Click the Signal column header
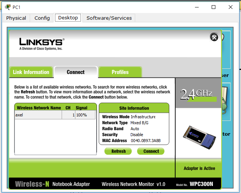241x193 pixels. pyautogui.click(x=81, y=108)
